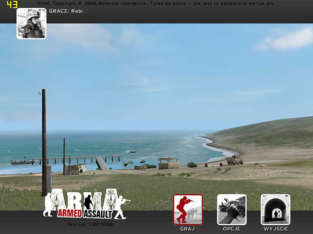Click the boat moored beside the pier

coord(22,162)
